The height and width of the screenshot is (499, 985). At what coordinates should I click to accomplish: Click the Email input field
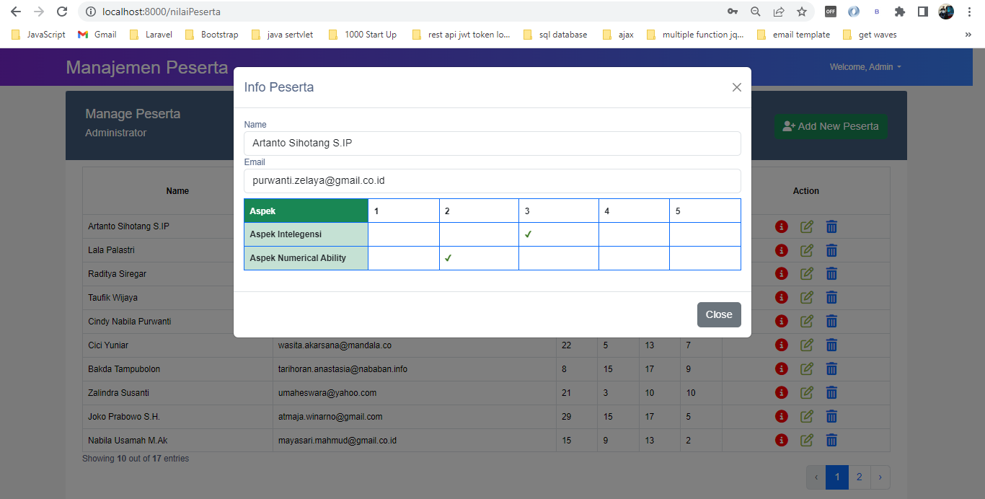(x=492, y=180)
